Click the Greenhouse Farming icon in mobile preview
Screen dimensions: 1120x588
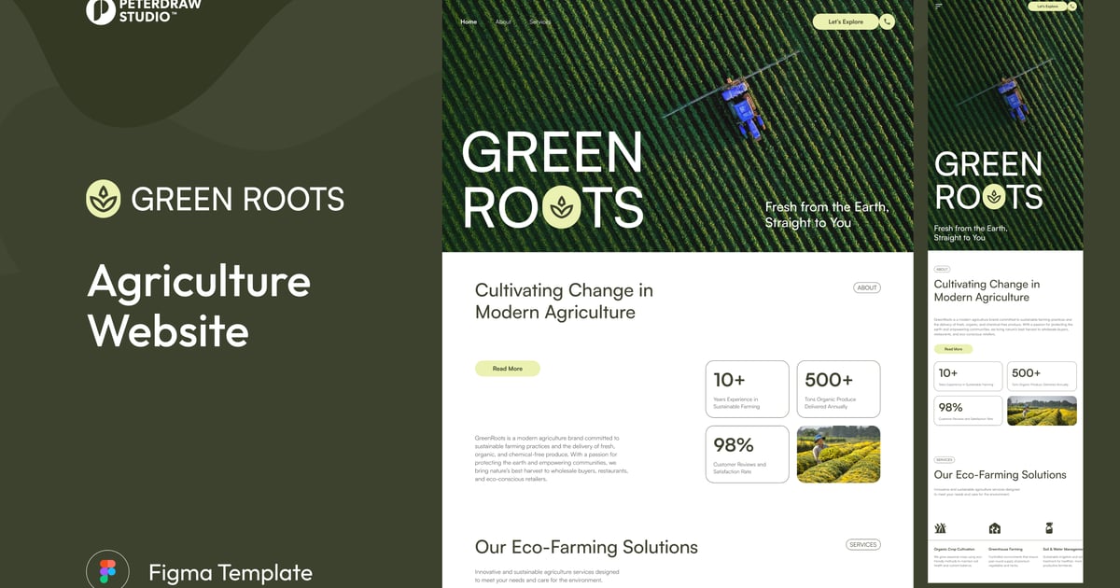click(995, 528)
